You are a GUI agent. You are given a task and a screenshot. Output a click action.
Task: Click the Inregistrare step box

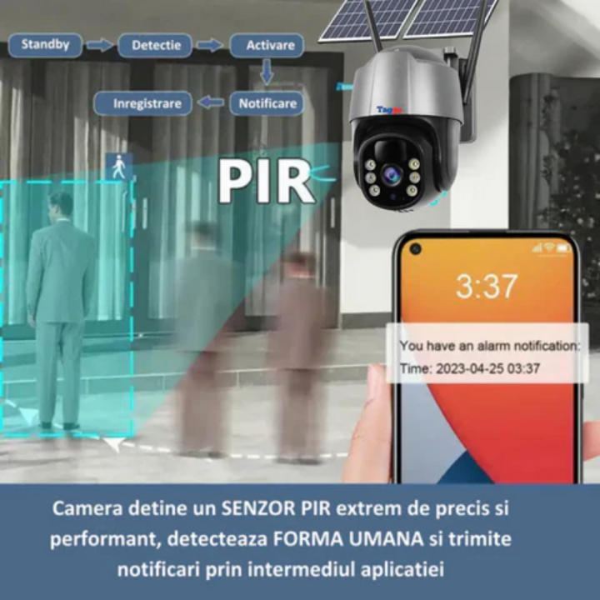tap(142, 103)
